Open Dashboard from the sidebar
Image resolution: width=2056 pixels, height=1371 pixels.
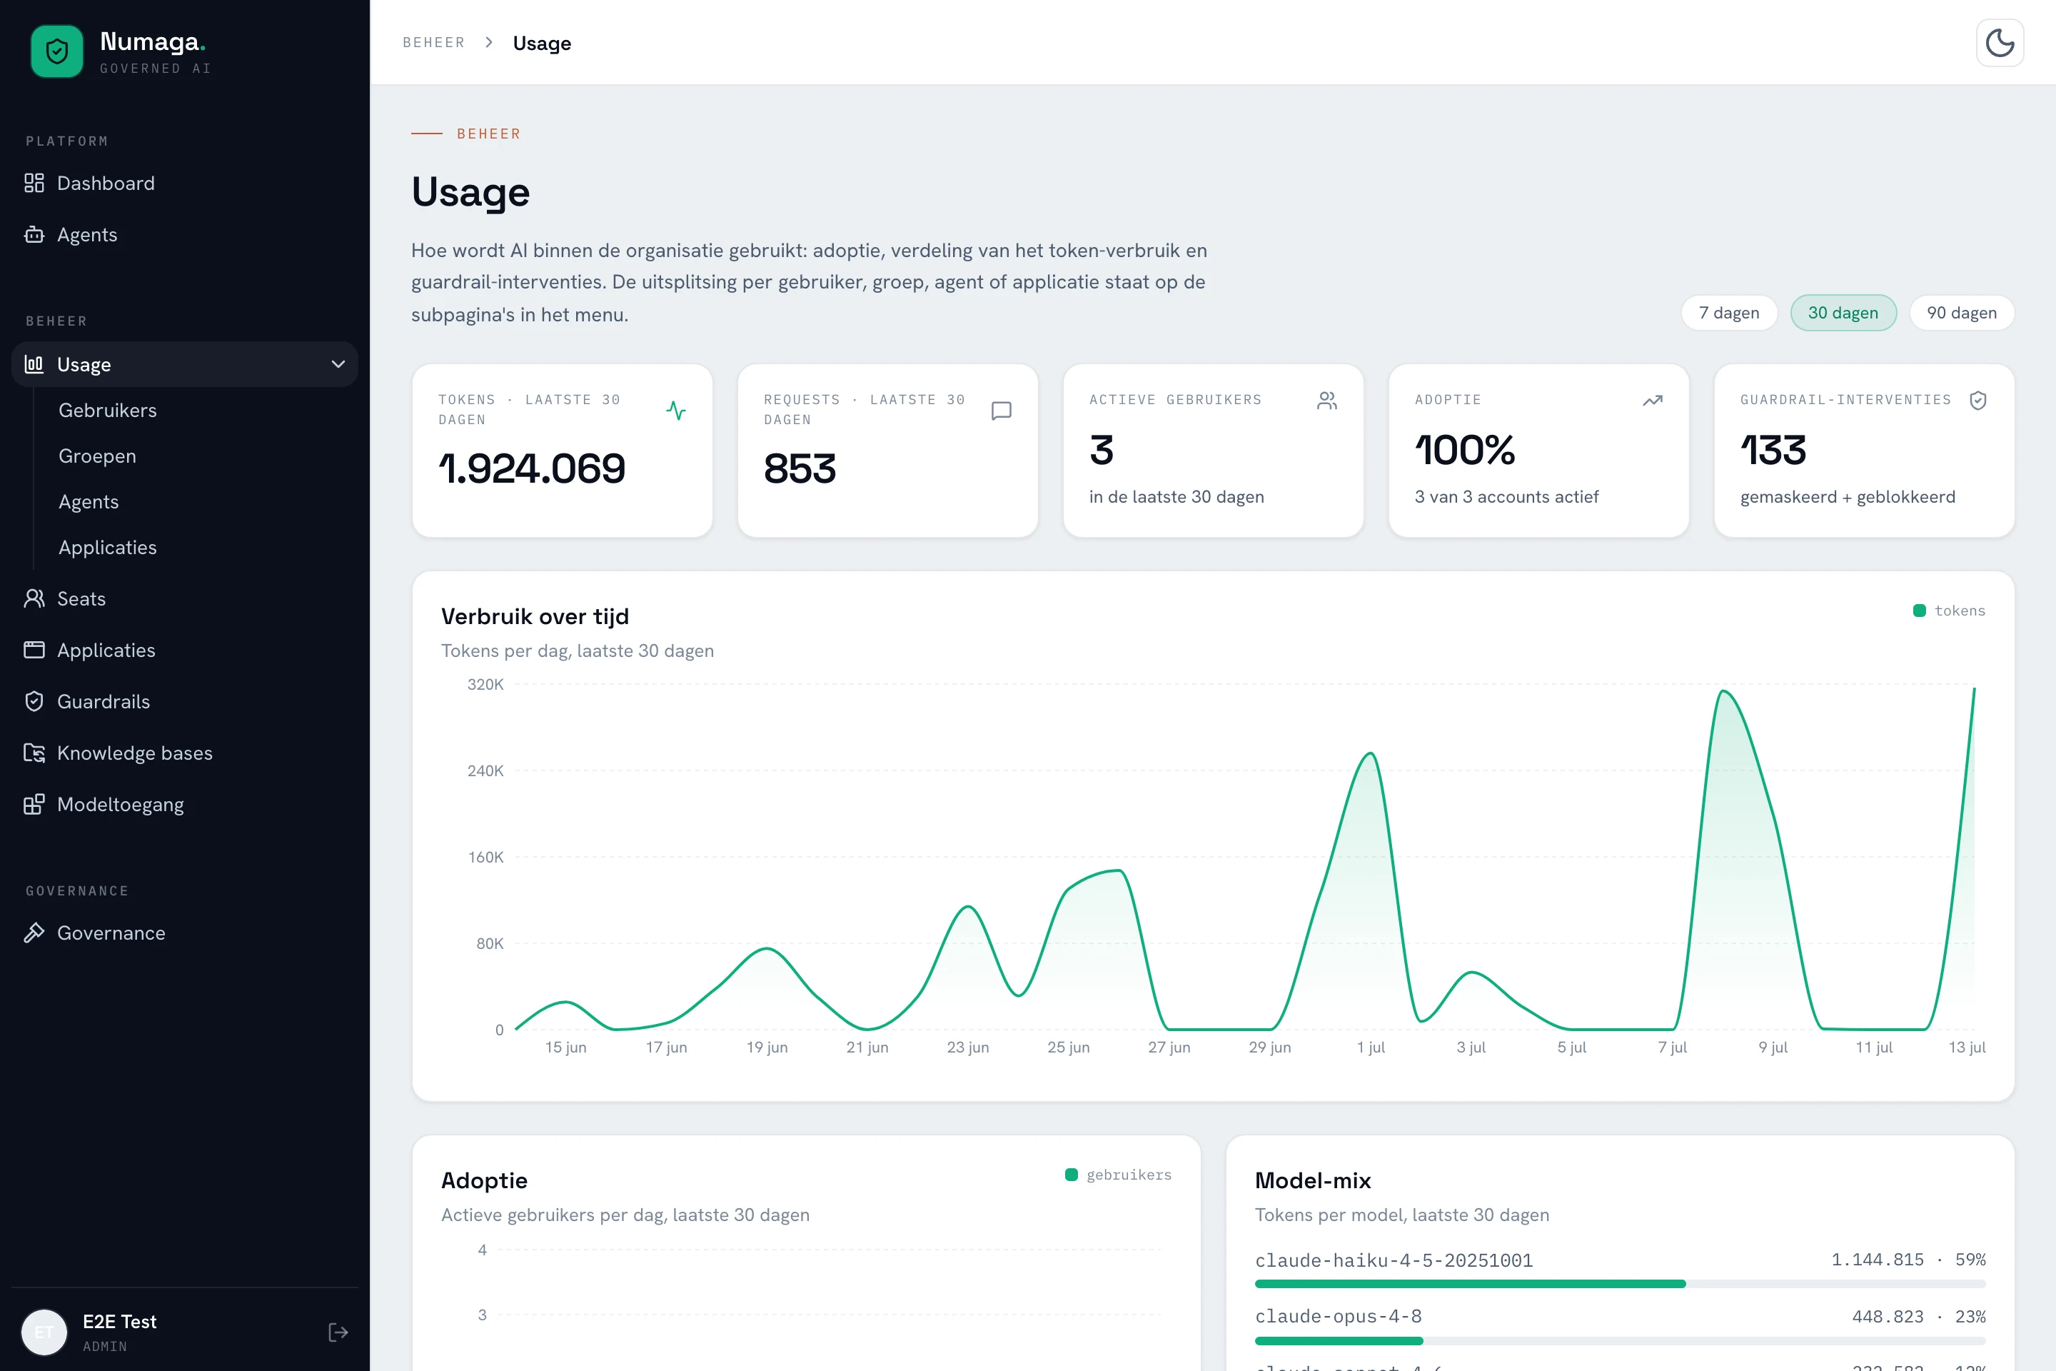coord(184,183)
